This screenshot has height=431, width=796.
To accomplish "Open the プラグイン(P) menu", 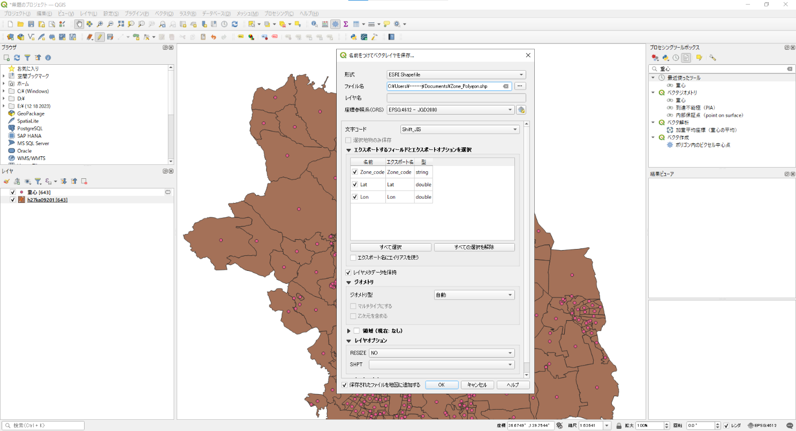I will 137,13.
